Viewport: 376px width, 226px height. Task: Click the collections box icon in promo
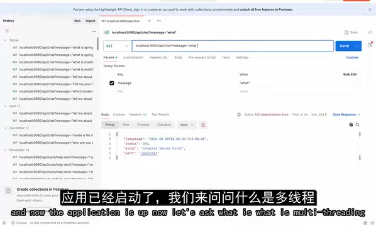pos(8,191)
